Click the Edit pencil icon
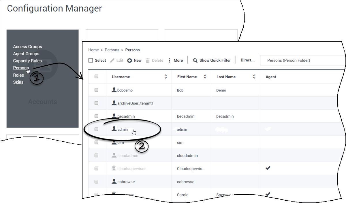The height and width of the screenshot is (203, 346). (x=112, y=60)
